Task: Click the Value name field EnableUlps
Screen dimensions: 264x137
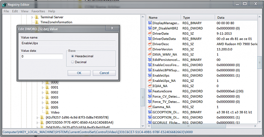Action: coord(68,43)
